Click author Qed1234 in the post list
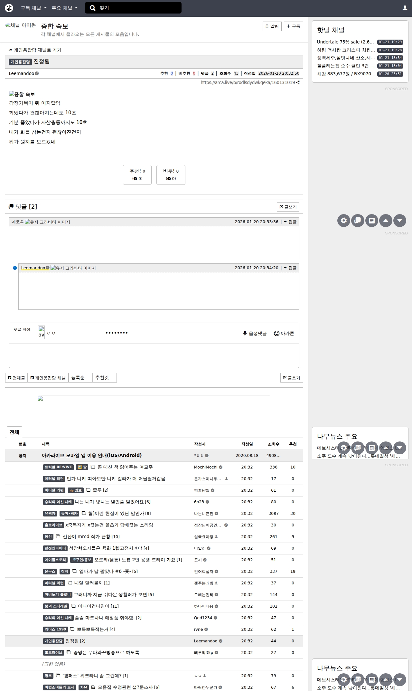The height and width of the screenshot is (691, 412). 203,618
